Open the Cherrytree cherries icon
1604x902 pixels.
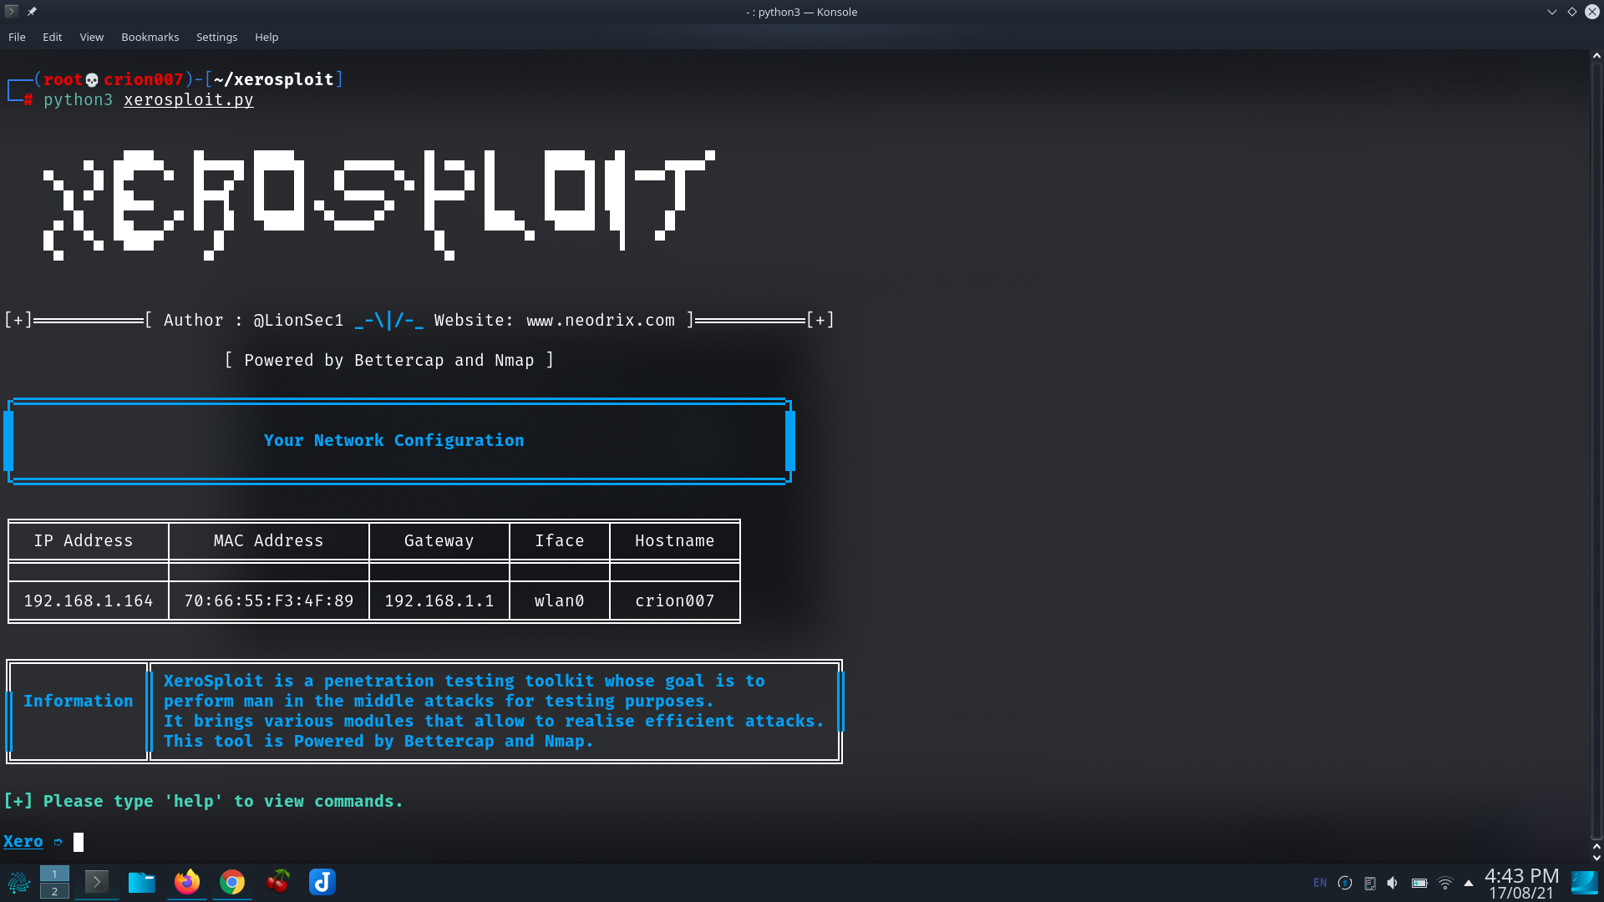point(277,882)
